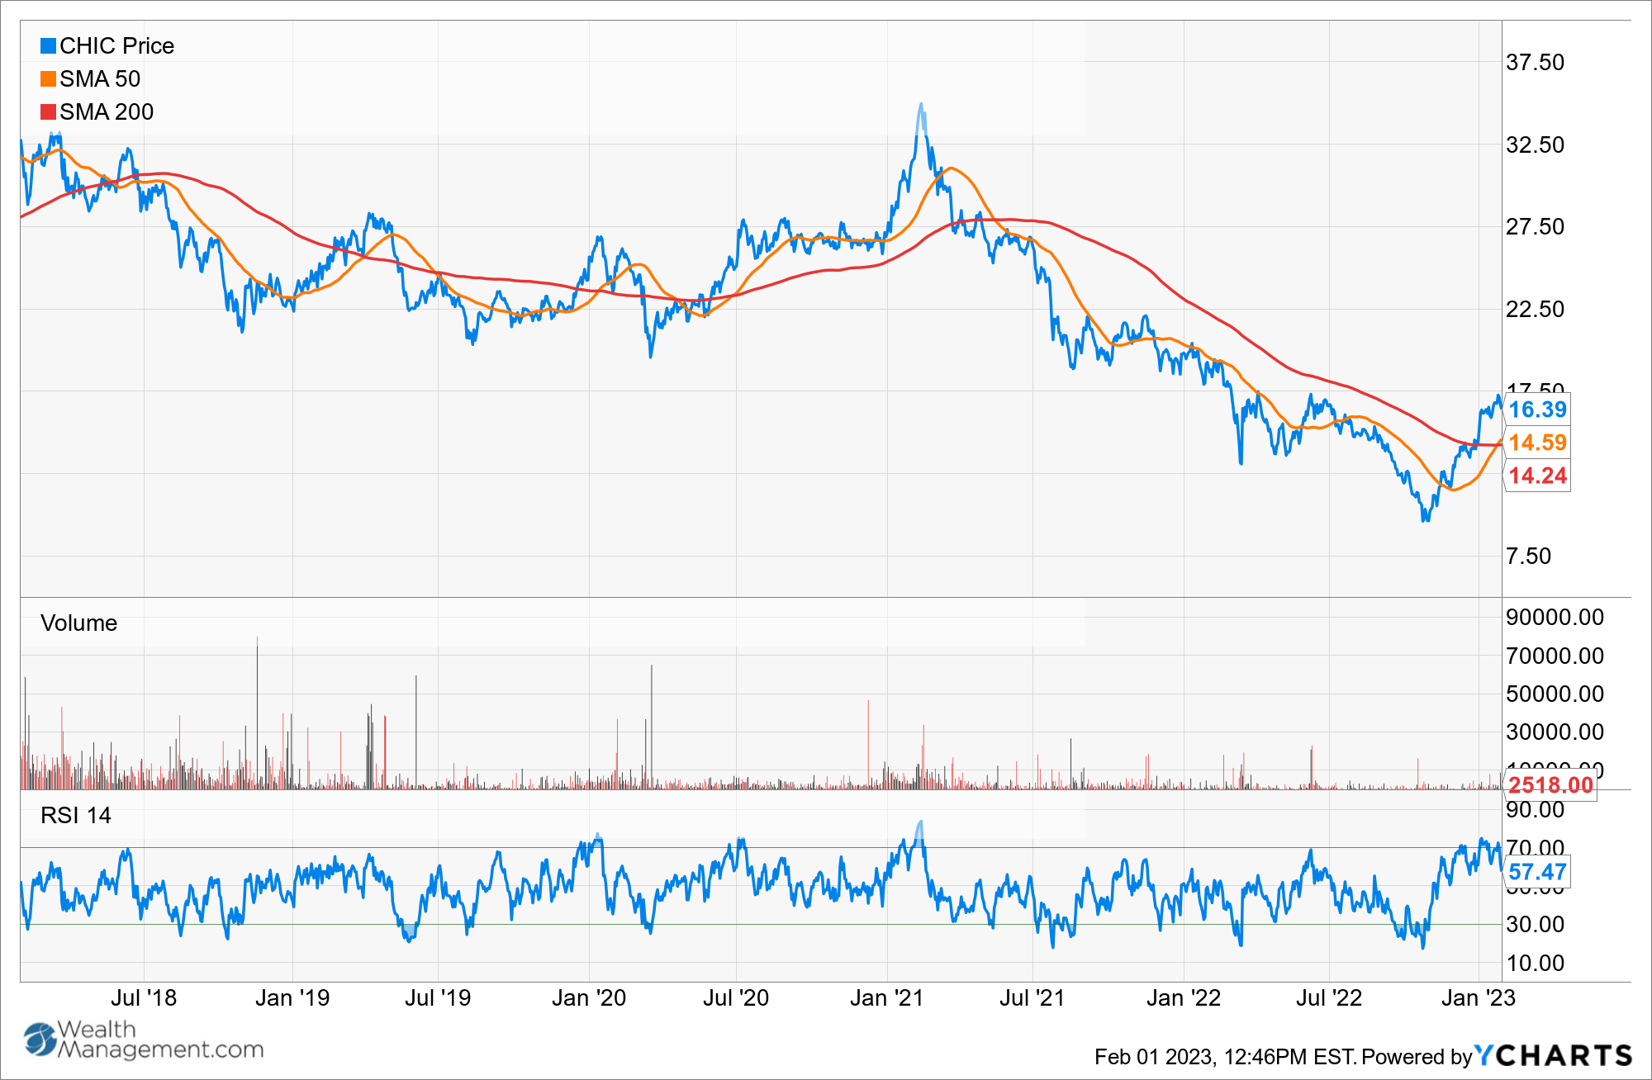The height and width of the screenshot is (1080, 1652).
Task: Click the SMA 200 legend text
Action: click(107, 112)
